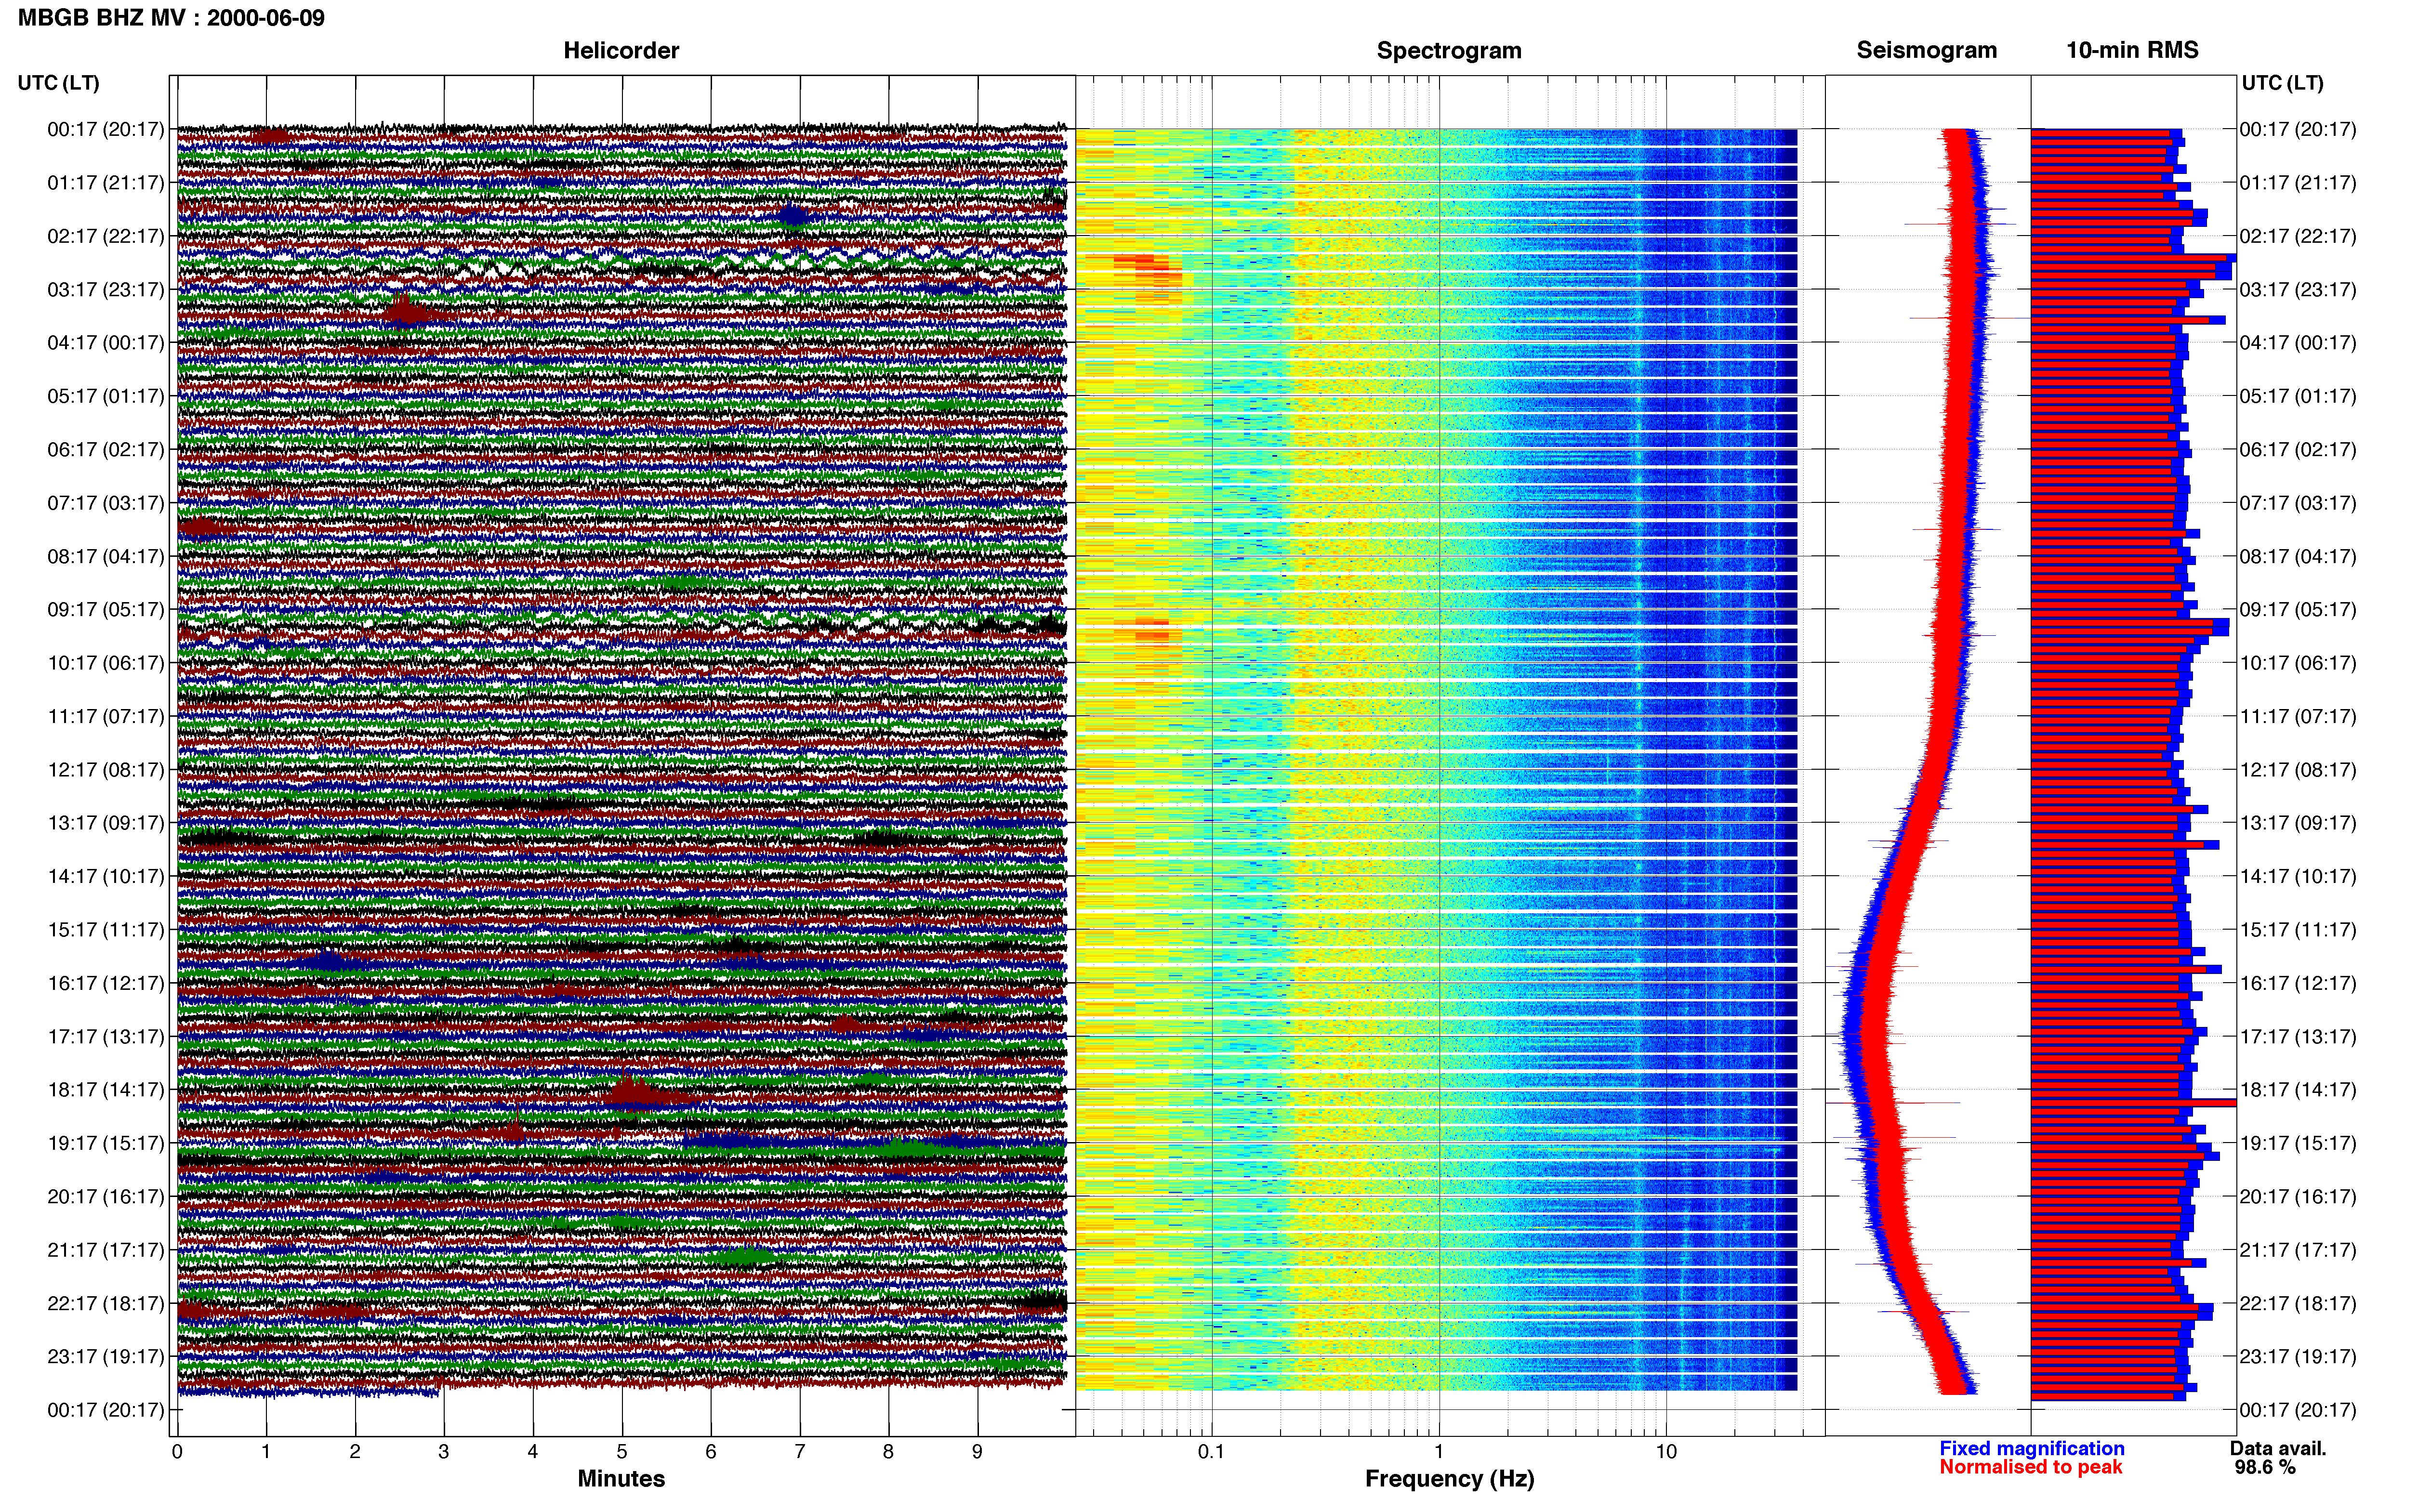This screenshot has width=2418, height=1512.
Task: Click the right 'UTC (LT)' axis label
Action: click(2282, 83)
